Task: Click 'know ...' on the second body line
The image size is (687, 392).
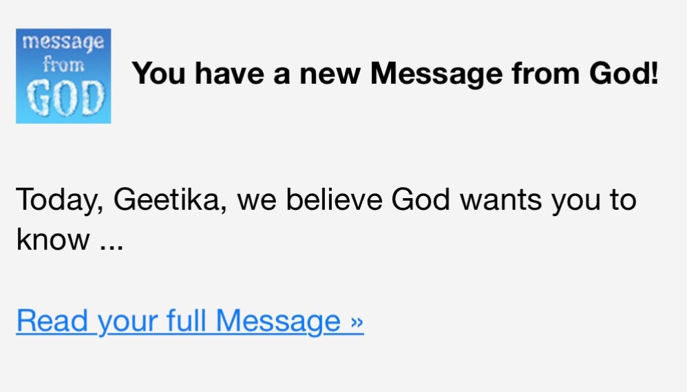Action: [x=70, y=239]
